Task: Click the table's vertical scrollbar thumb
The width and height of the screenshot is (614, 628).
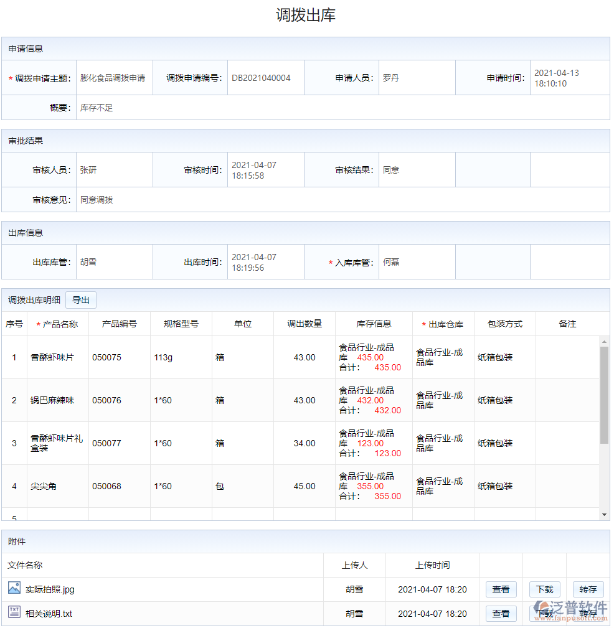Action: coord(604,395)
